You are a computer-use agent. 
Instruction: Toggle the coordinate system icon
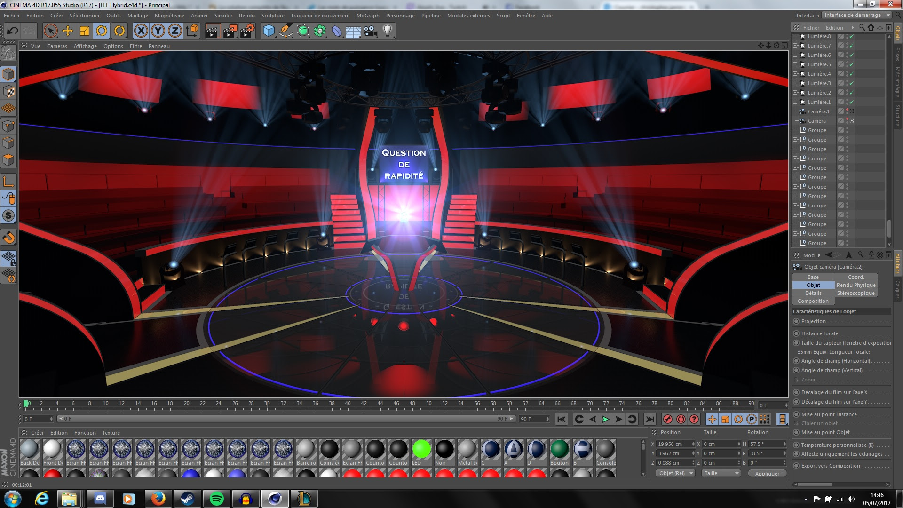click(x=192, y=31)
